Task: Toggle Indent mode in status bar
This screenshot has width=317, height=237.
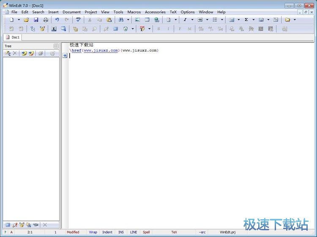Action: point(107,232)
